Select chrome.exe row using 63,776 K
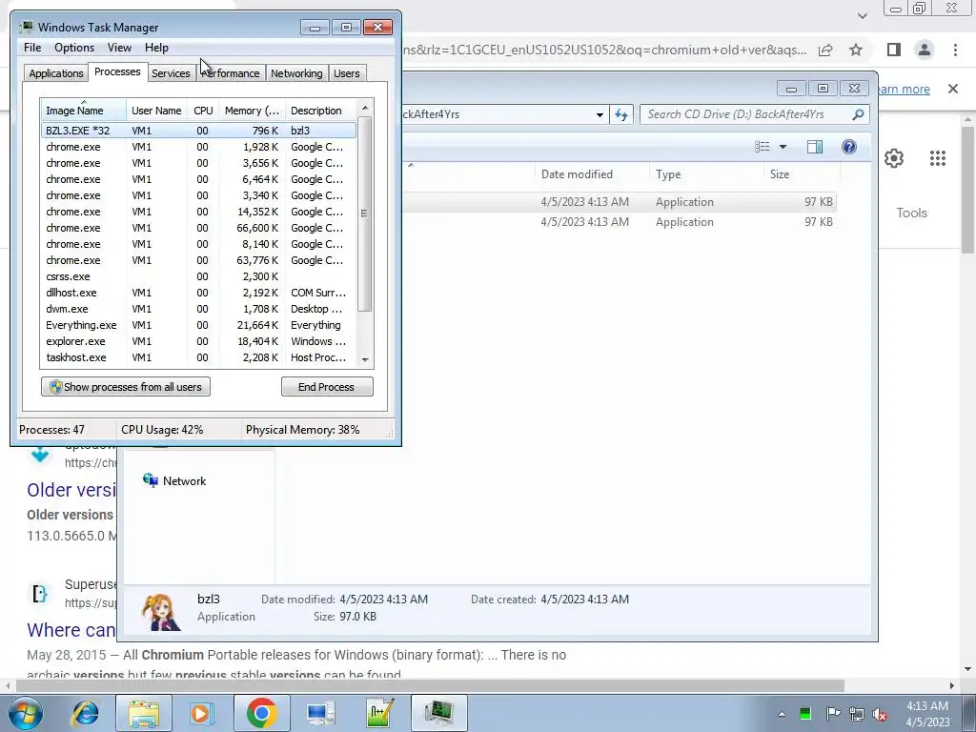 coord(198,260)
